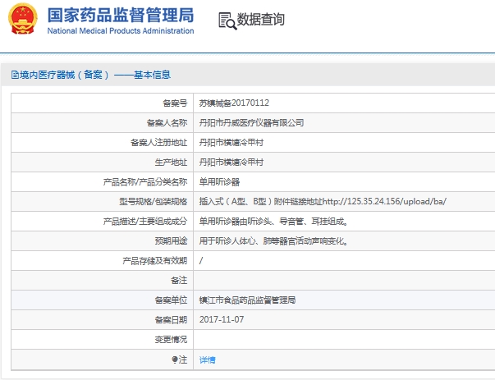495x380 pixels.
Task: Click the 预期用途 label
Action: (171, 241)
